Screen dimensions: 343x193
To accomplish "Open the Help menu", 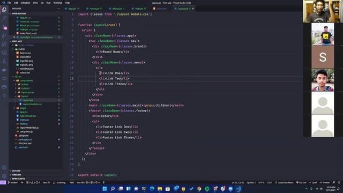I will click(x=68, y=3).
